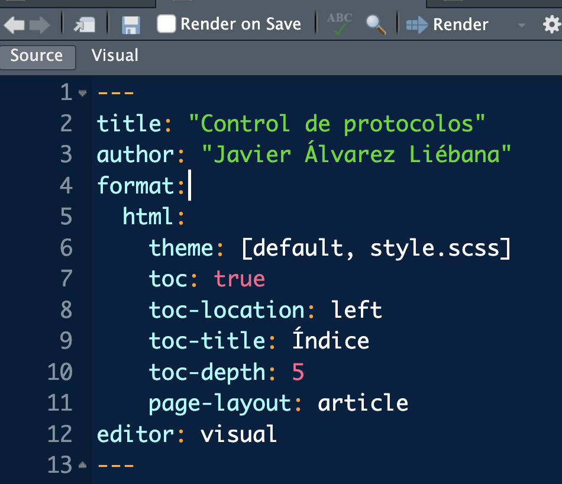Open dropdown arrow next to gear
The width and height of the screenshot is (562, 484).
521,25
